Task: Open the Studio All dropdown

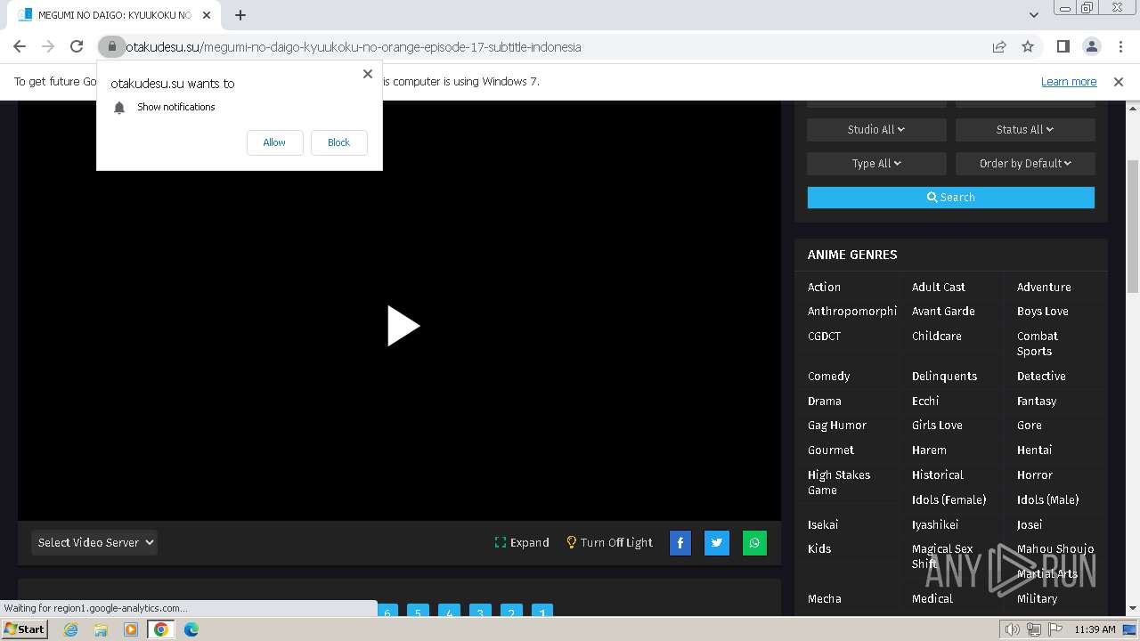Action: click(876, 129)
